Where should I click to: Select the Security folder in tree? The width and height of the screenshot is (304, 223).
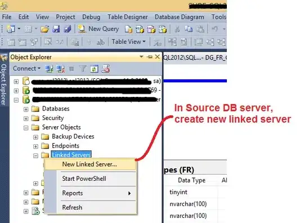(53, 118)
